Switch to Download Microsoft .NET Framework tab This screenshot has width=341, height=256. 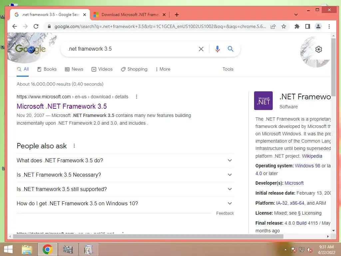tap(130, 15)
